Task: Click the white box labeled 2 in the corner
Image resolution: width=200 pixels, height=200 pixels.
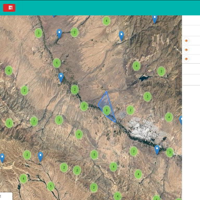Action: coord(6,196)
